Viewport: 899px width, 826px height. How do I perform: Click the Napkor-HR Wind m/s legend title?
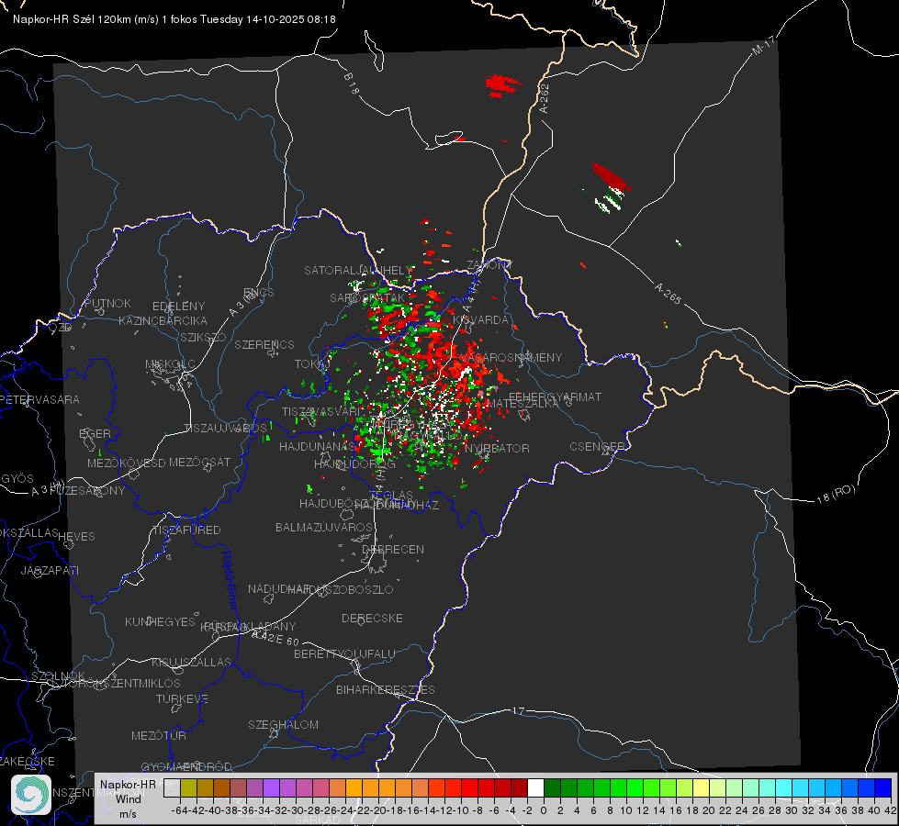pos(128,798)
